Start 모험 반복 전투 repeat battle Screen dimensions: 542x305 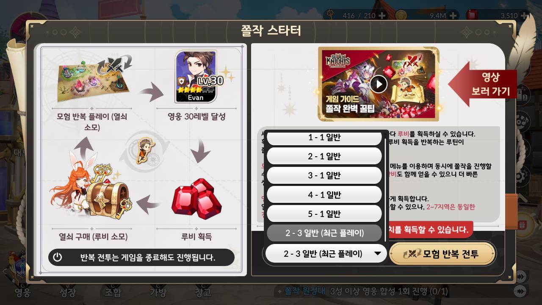tap(442, 254)
